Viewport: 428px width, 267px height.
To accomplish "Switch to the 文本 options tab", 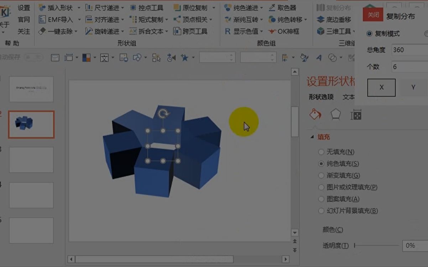I will 350,97.
